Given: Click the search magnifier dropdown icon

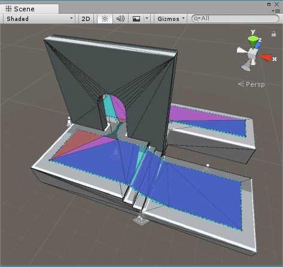Looking at the screenshot, I should 197,19.
